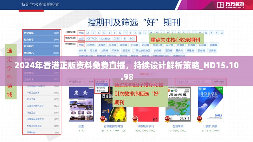253x142 pixels.
Task: Click the PKU tag under 石油学报
Action: (x=184, y=131)
